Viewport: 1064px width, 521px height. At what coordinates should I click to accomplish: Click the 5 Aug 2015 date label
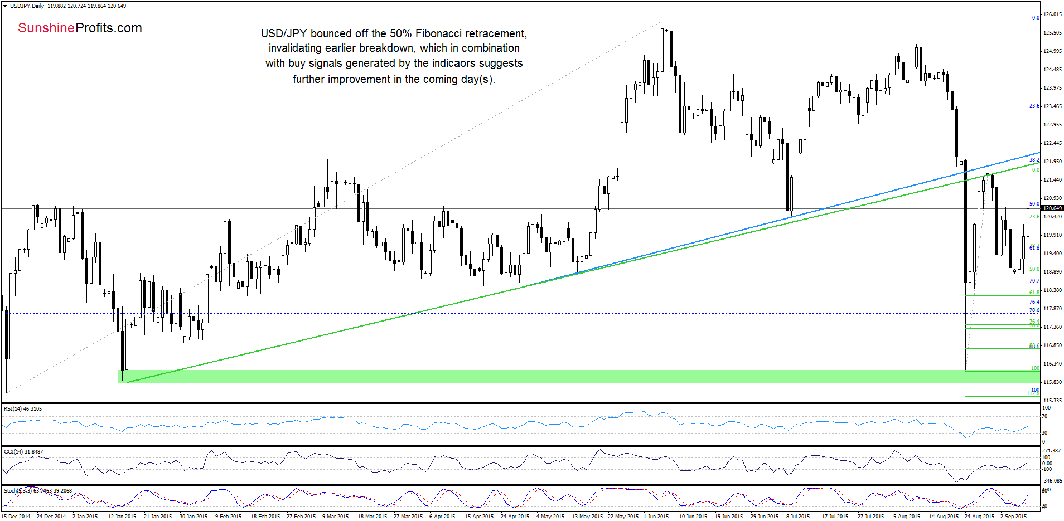tap(907, 517)
